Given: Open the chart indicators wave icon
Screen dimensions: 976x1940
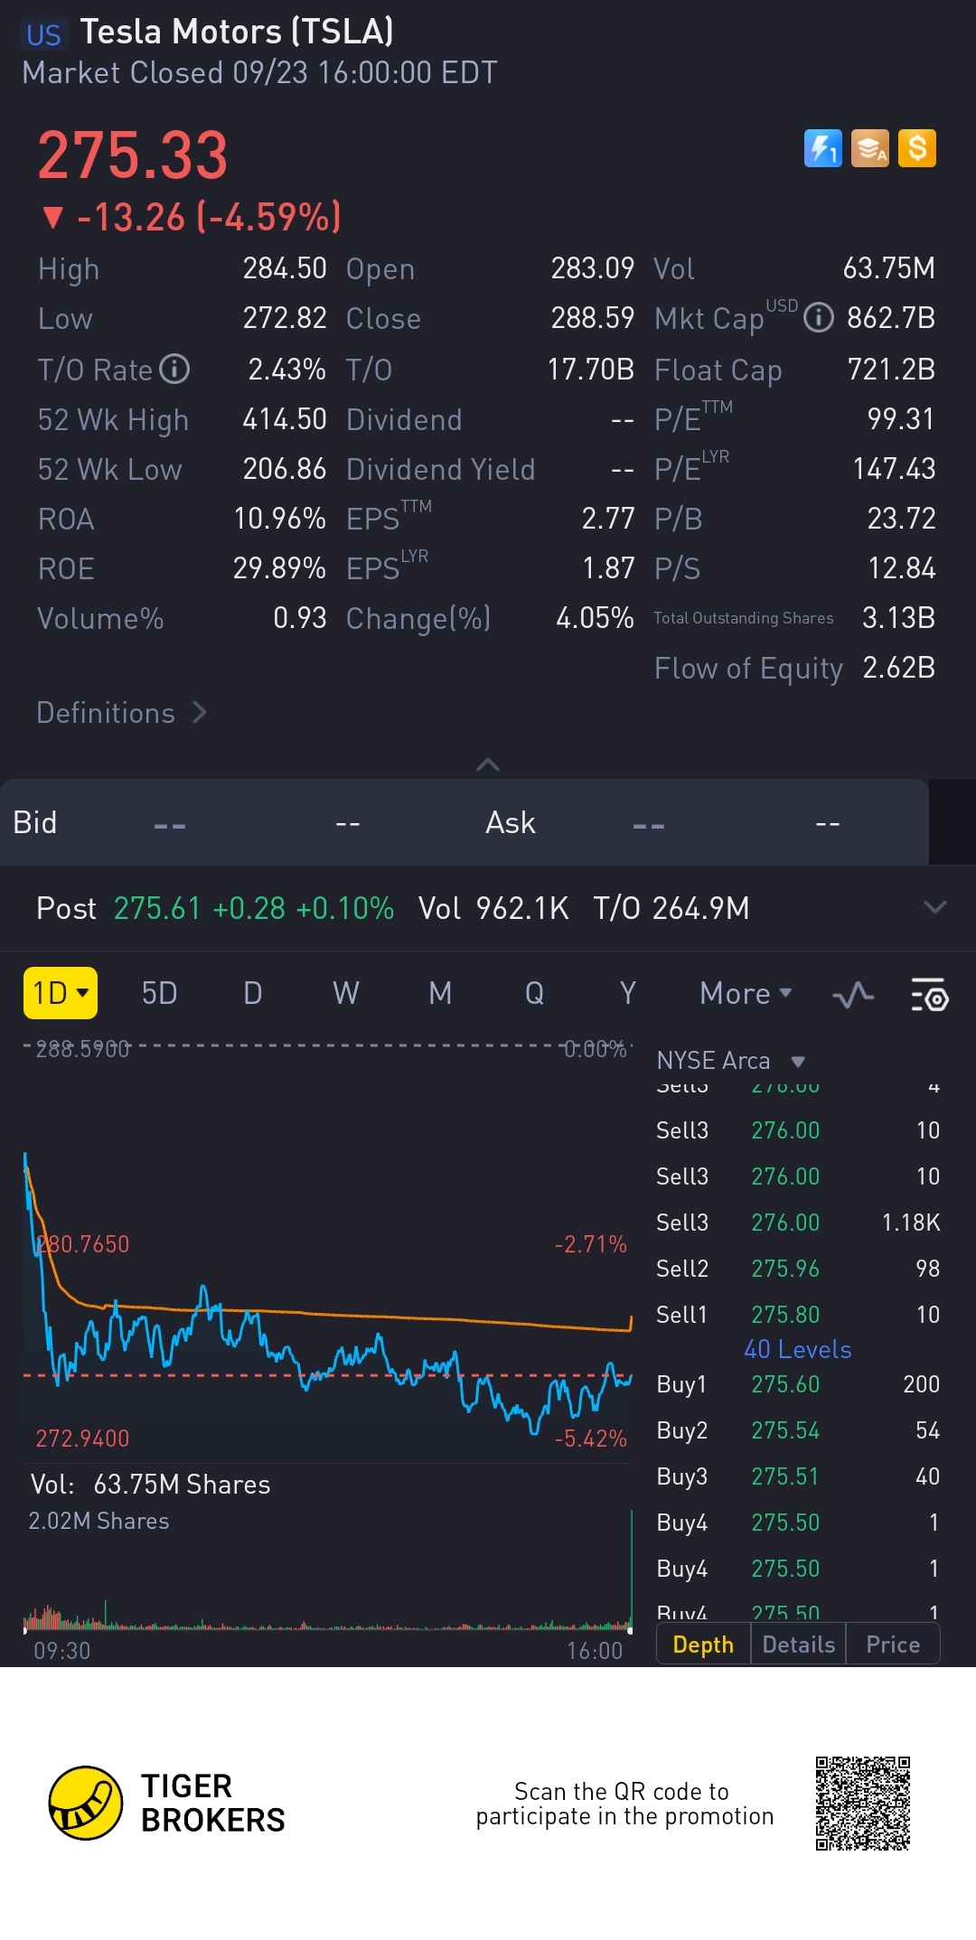Looking at the screenshot, I should pyautogui.click(x=853, y=995).
